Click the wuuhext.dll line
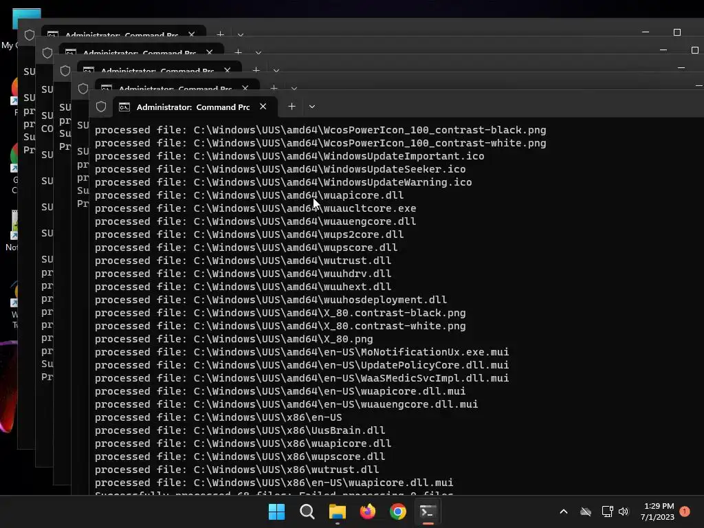 pos(243,287)
